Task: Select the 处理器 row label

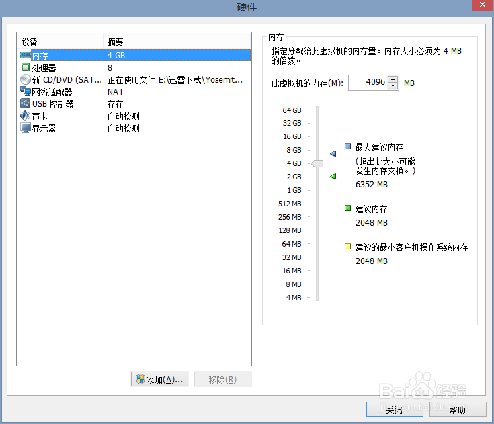Action: 44,68
